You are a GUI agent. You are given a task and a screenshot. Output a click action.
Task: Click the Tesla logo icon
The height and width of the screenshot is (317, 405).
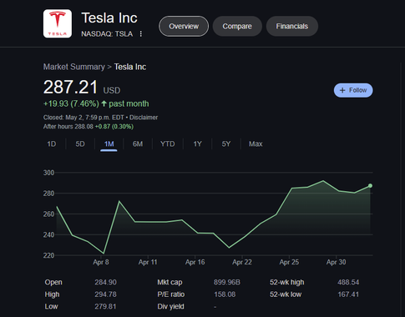[x=58, y=23]
